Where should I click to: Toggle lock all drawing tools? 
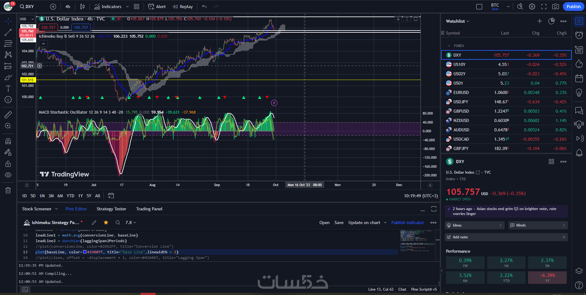click(8, 164)
